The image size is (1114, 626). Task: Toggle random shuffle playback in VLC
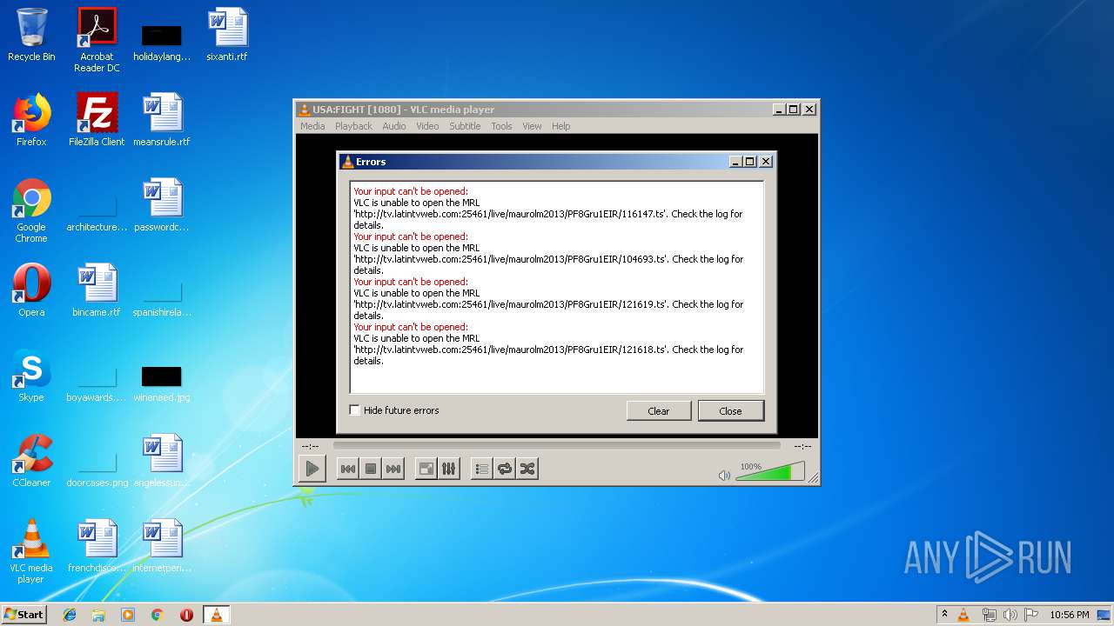[527, 469]
